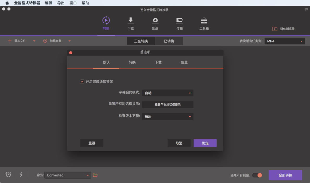Click the 加载光盘 label
This screenshot has width=310, height=183.
(56, 41)
